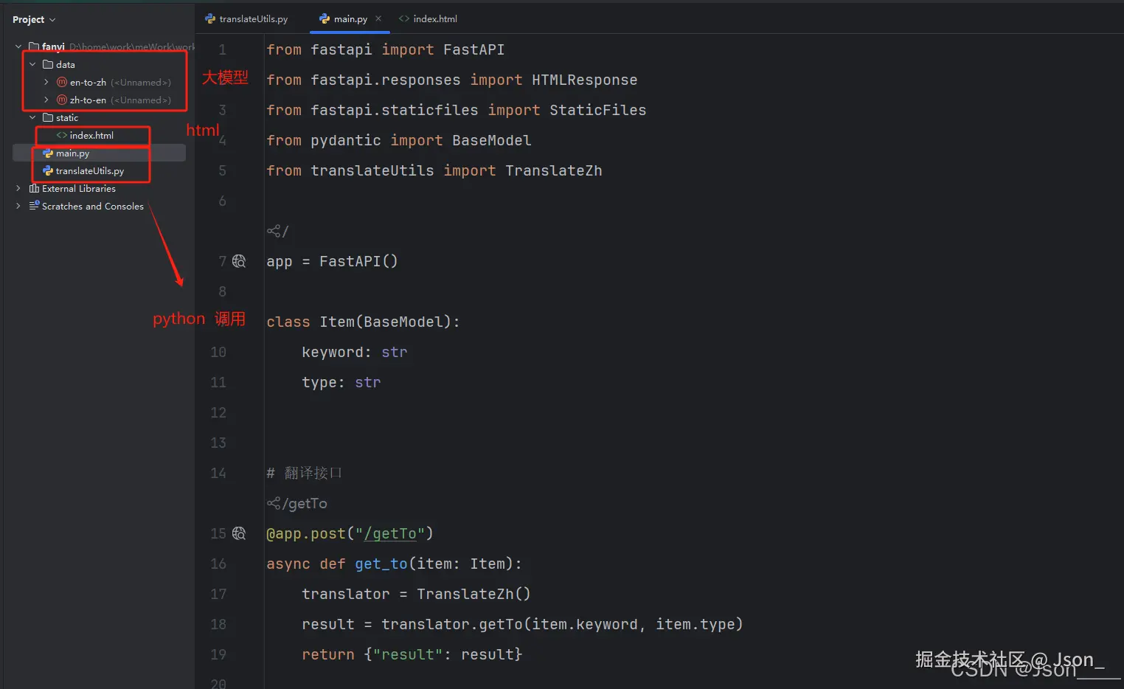The image size is (1124, 689).
Task: Expand External Libraries node
Action: (18, 189)
